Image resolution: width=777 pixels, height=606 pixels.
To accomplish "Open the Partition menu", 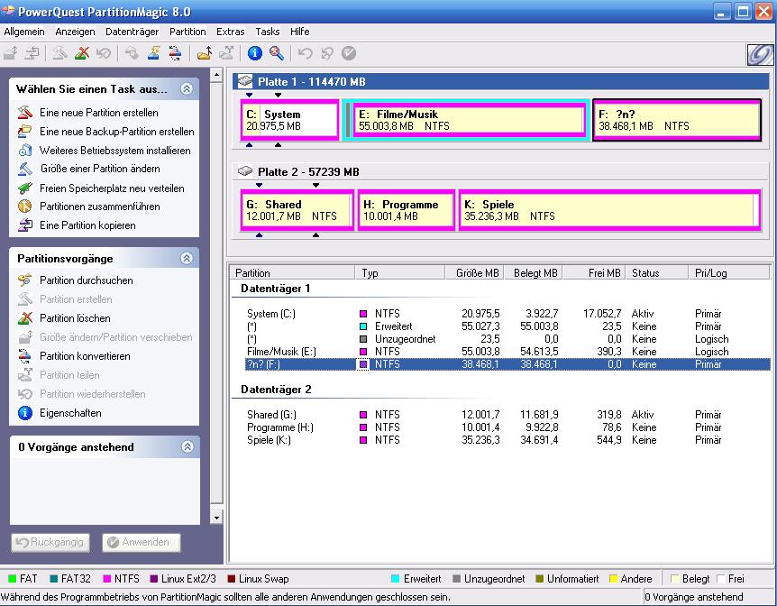I will (x=187, y=32).
